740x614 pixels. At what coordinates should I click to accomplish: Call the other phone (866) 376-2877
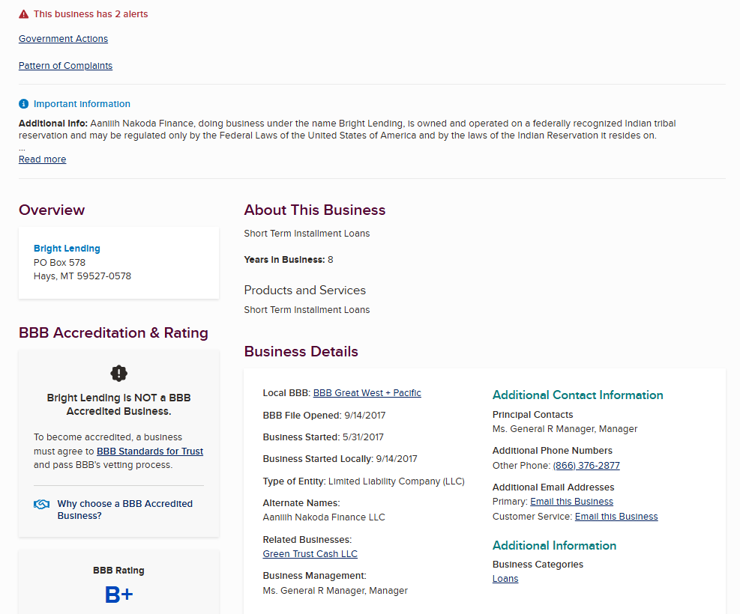pyautogui.click(x=586, y=466)
